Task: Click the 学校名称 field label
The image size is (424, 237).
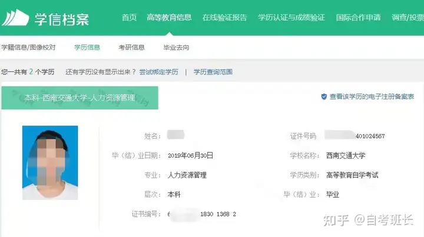Action: tap(305, 155)
